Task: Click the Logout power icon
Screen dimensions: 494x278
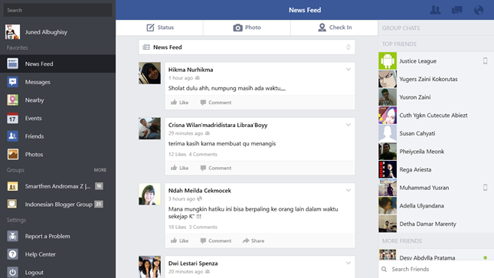Action: tap(12, 273)
